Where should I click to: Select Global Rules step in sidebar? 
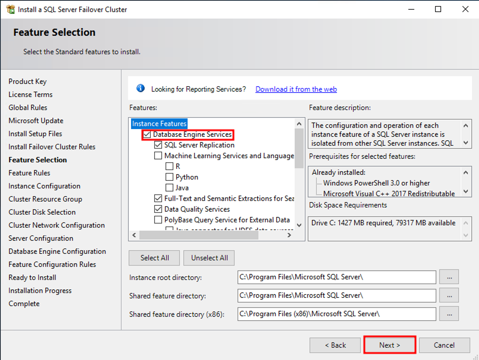[28, 108]
